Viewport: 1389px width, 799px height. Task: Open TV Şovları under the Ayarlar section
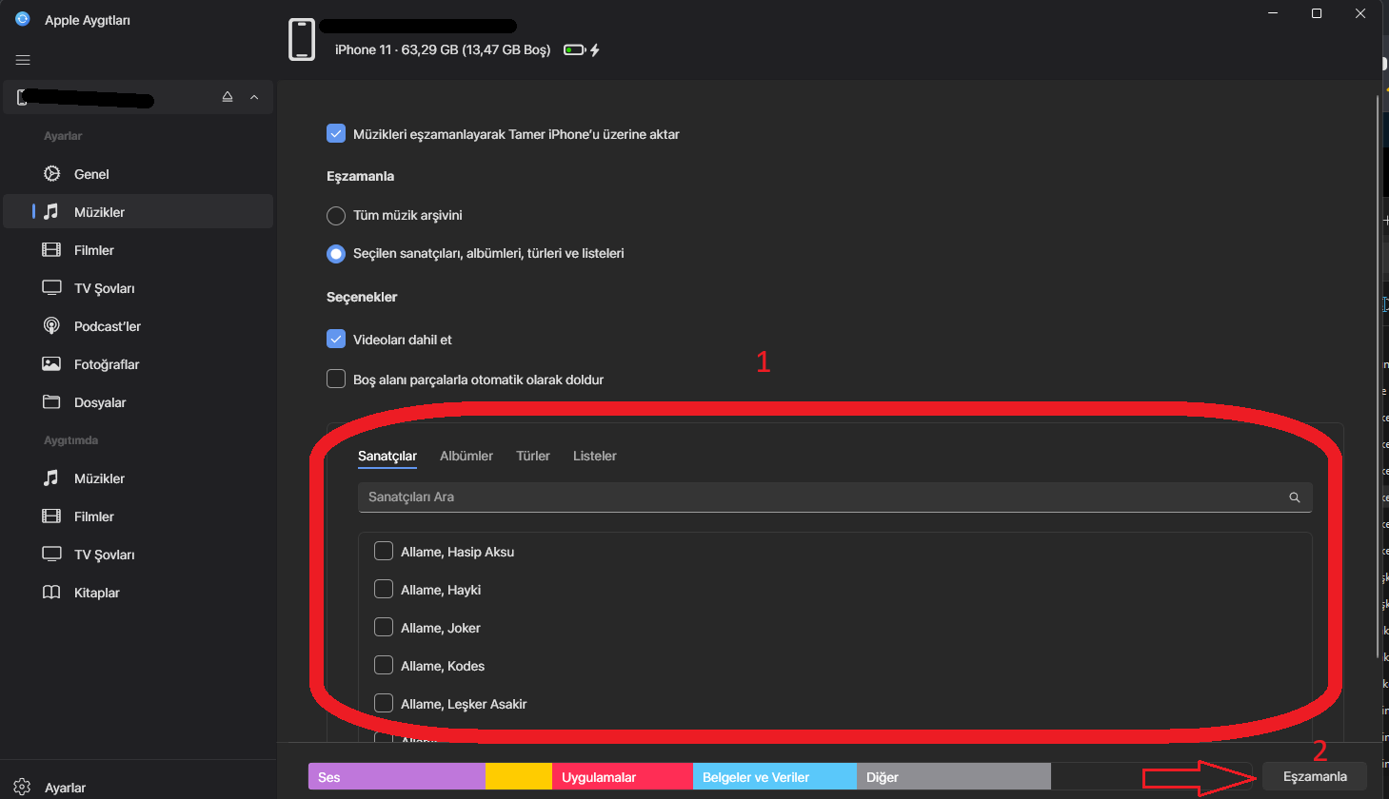tap(138, 288)
